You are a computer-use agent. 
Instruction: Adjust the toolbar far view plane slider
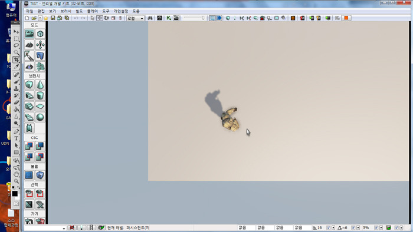click(194, 18)
